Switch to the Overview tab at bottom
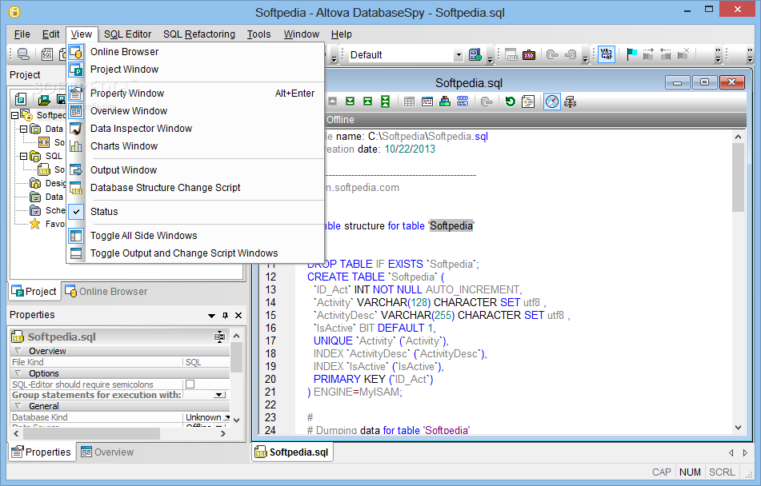The image size is (761, 486). (x=107, y=452)
